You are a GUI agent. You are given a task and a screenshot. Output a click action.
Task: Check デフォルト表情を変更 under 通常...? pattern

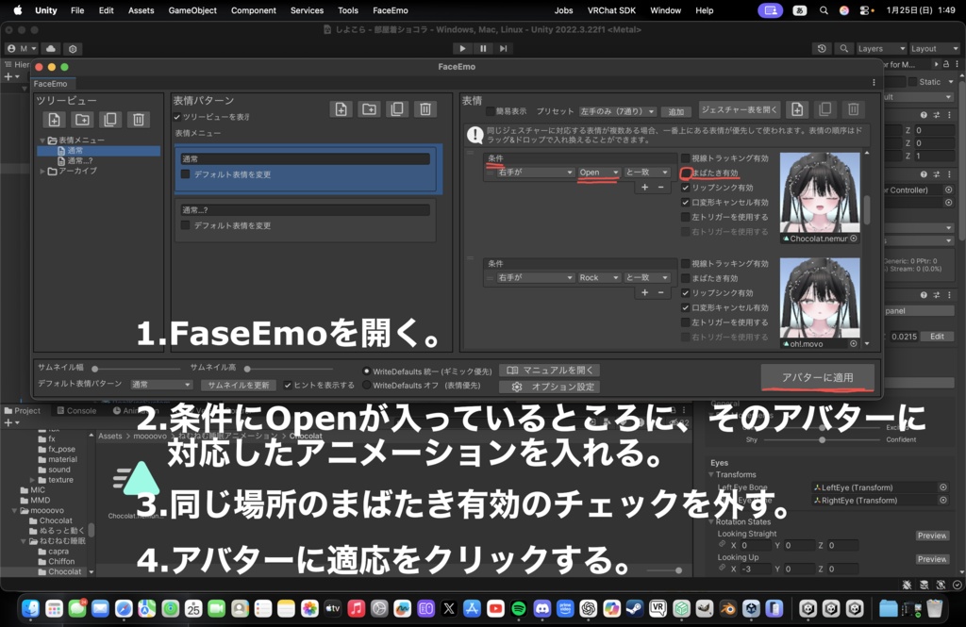(x=186, y=225)
